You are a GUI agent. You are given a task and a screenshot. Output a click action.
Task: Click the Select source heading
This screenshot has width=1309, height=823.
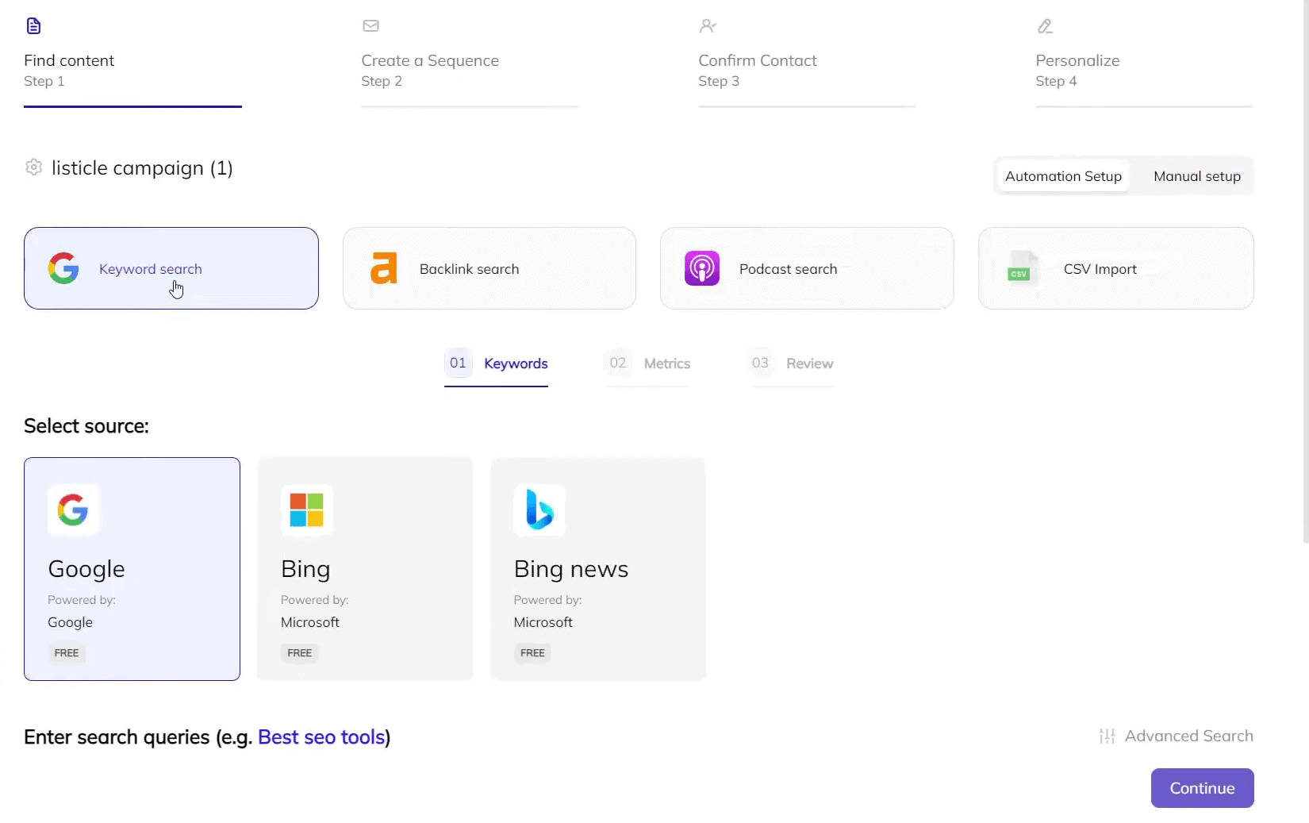[86, 426]
